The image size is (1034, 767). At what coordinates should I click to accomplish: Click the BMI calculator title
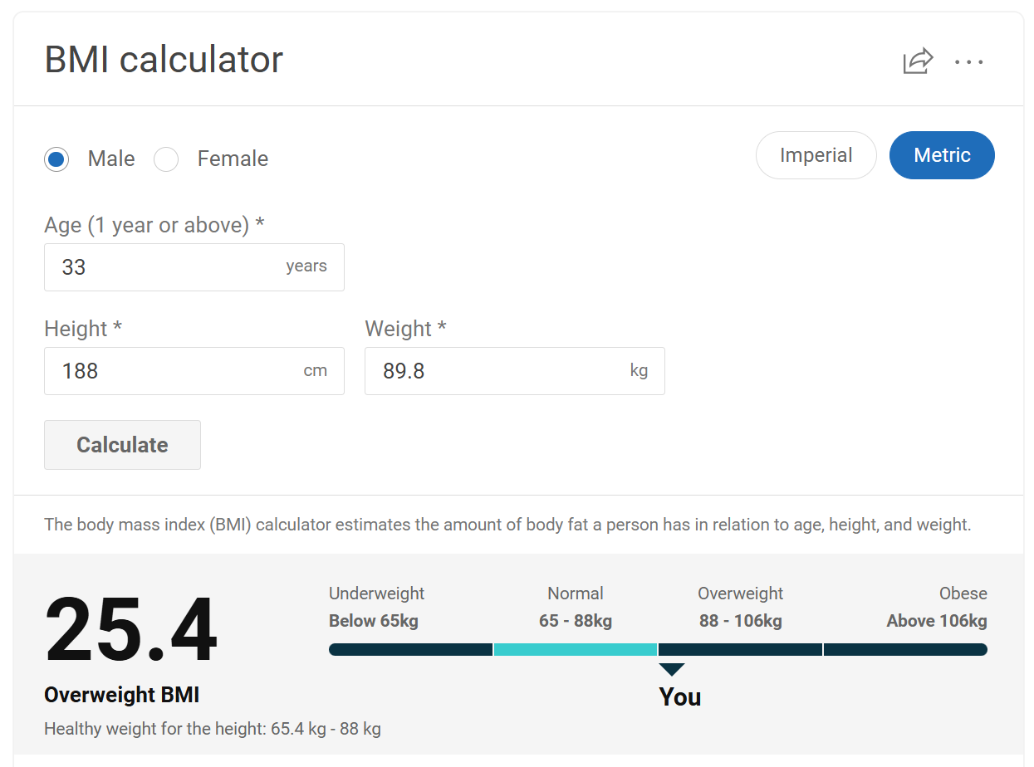click(164, 60)
